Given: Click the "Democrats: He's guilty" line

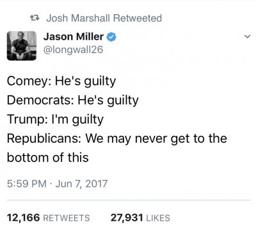Looking at the screenshot, I should click(x=73, y=100).
